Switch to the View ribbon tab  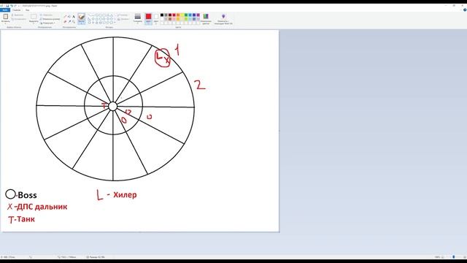point(28,9)
